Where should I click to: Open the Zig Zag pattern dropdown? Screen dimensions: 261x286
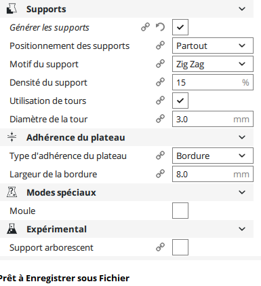(213, 64)
